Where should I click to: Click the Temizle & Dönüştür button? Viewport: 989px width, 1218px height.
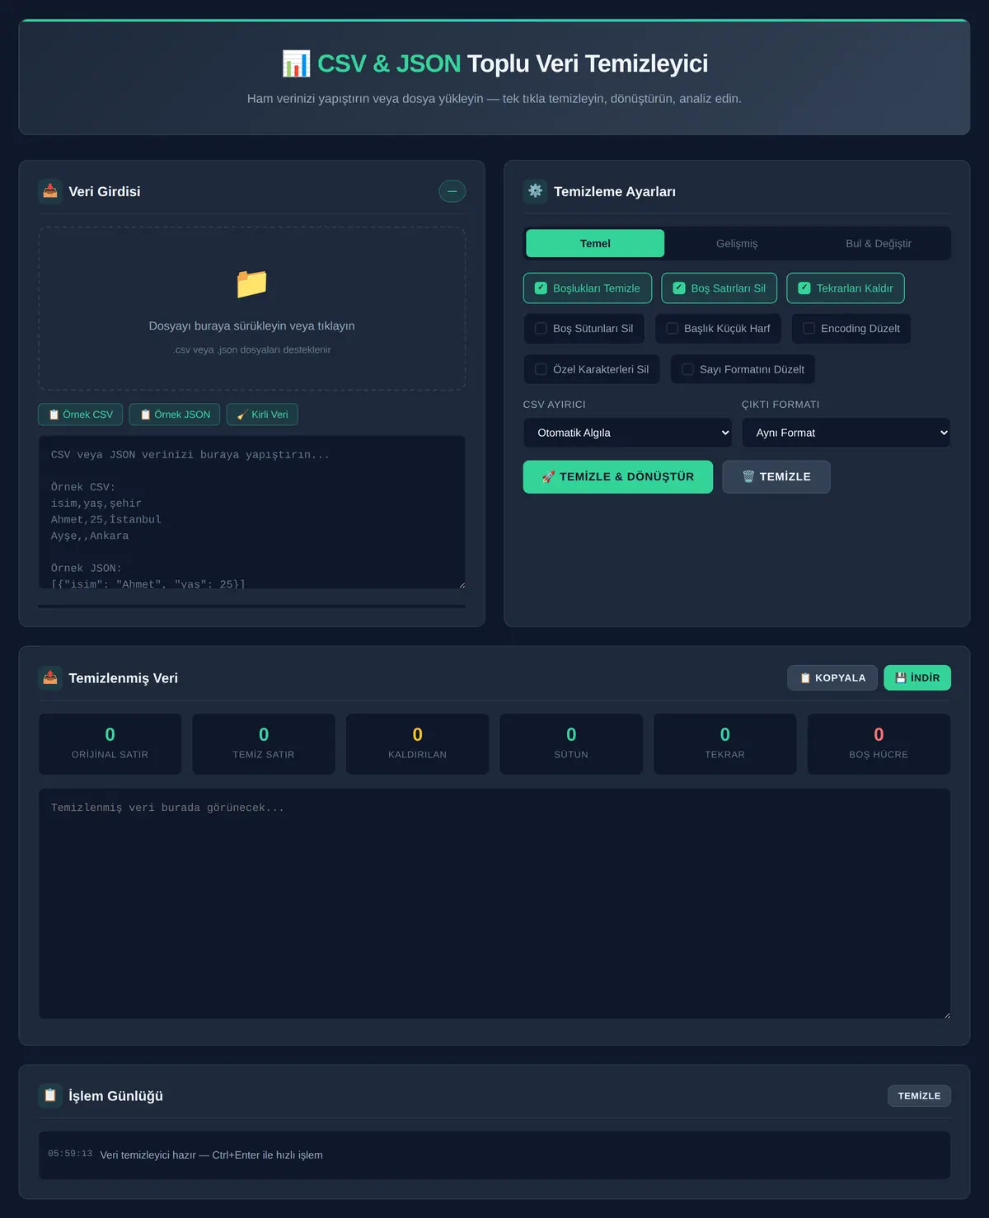tap(618, 477)
